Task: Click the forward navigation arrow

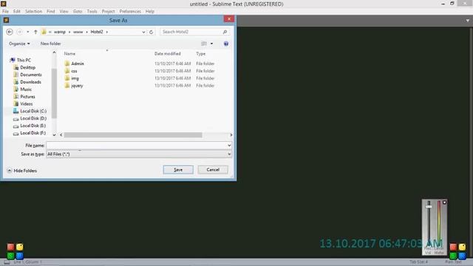Action: coord(20,32)
